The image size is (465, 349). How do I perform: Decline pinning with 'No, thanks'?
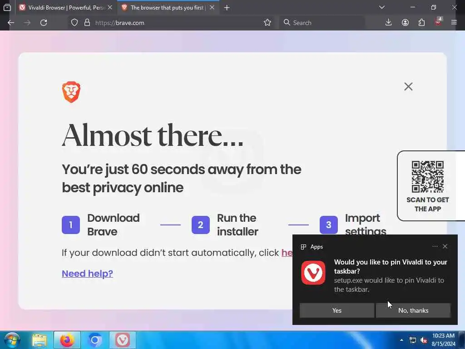[x=413, y=310]
